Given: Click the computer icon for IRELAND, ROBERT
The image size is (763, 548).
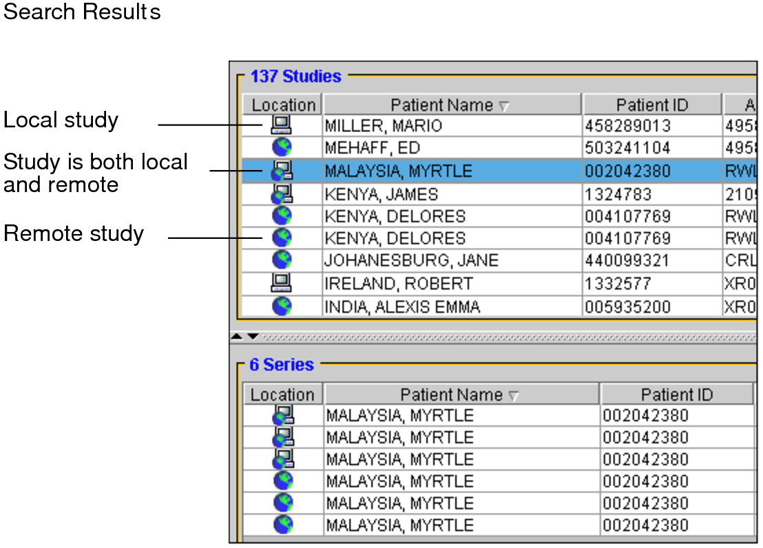Looking at the screenshot, I should point(282,283).
